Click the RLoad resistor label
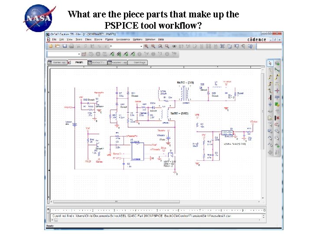The height and width of the screenshot is (234, 312). [240, 93]
